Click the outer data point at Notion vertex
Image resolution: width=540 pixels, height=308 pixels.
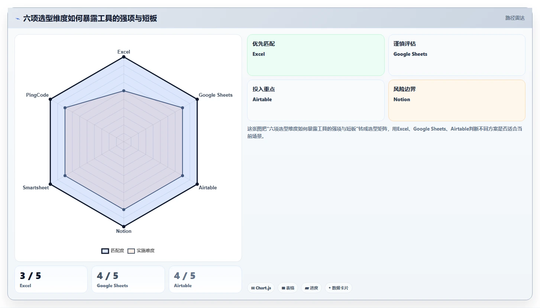[124, 227]
